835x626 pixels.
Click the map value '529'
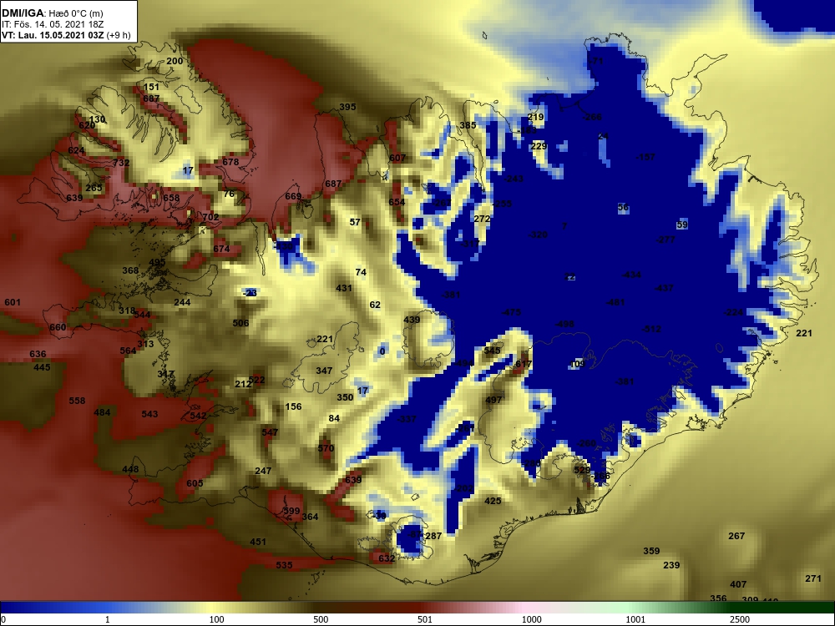[582, 470]
